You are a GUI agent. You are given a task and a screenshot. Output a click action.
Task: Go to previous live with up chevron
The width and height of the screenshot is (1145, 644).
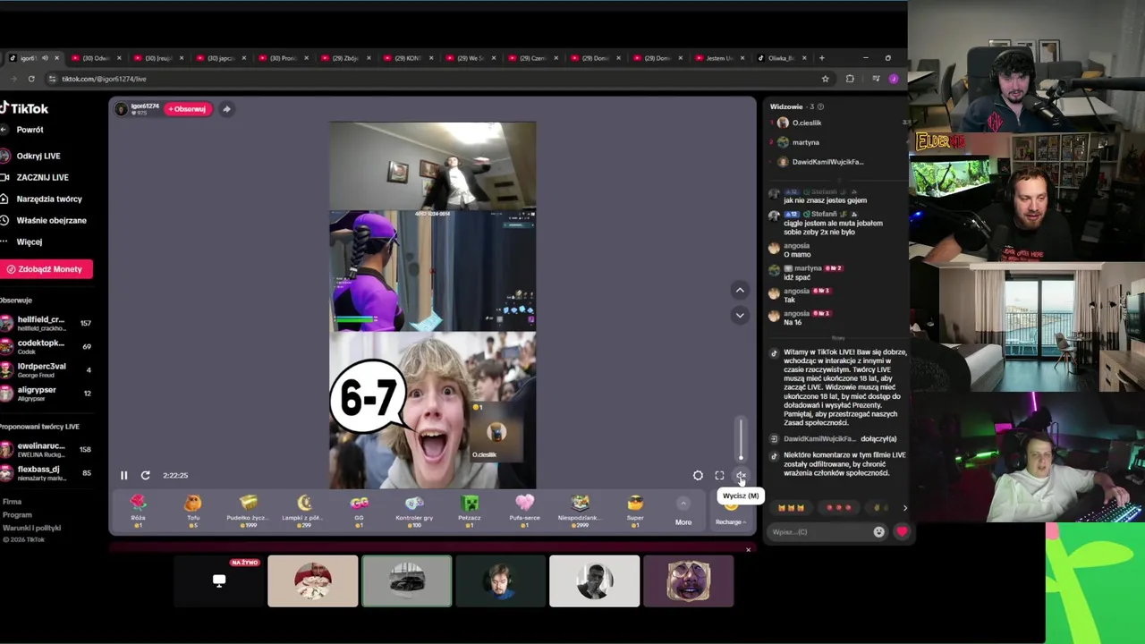740,290
